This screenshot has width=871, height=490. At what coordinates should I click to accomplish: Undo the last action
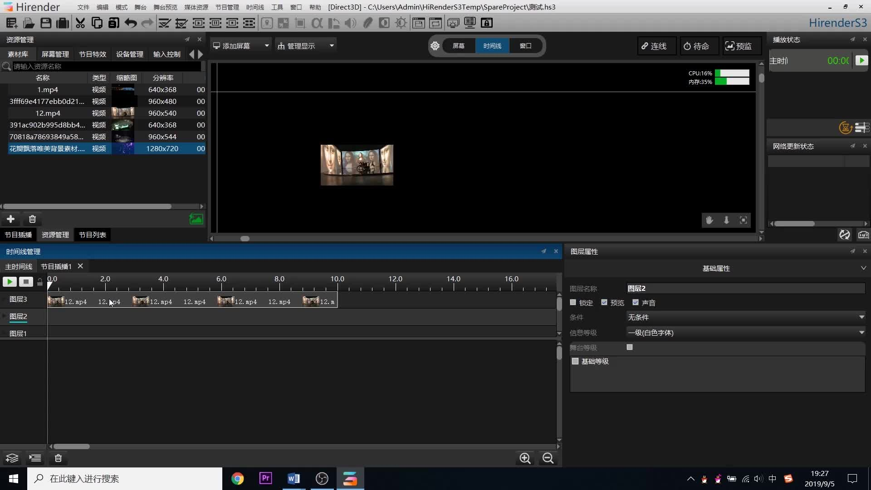[131, 23]
